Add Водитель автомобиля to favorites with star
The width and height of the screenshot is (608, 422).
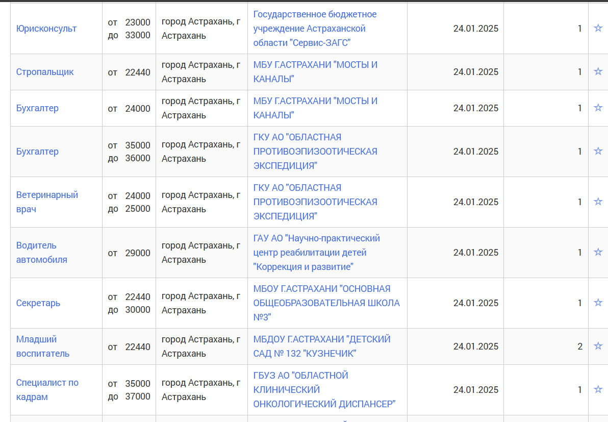click(x=598, y=252)
